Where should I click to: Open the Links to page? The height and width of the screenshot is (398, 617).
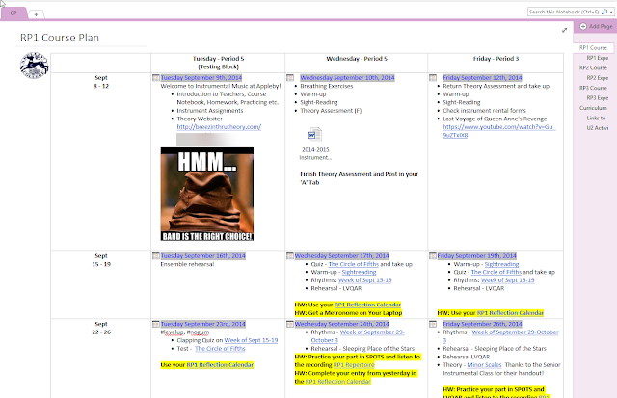(596, 118)
